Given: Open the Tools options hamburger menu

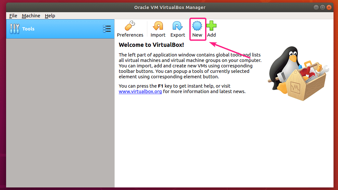Looking at the screenshot, I should coord(107,29).
